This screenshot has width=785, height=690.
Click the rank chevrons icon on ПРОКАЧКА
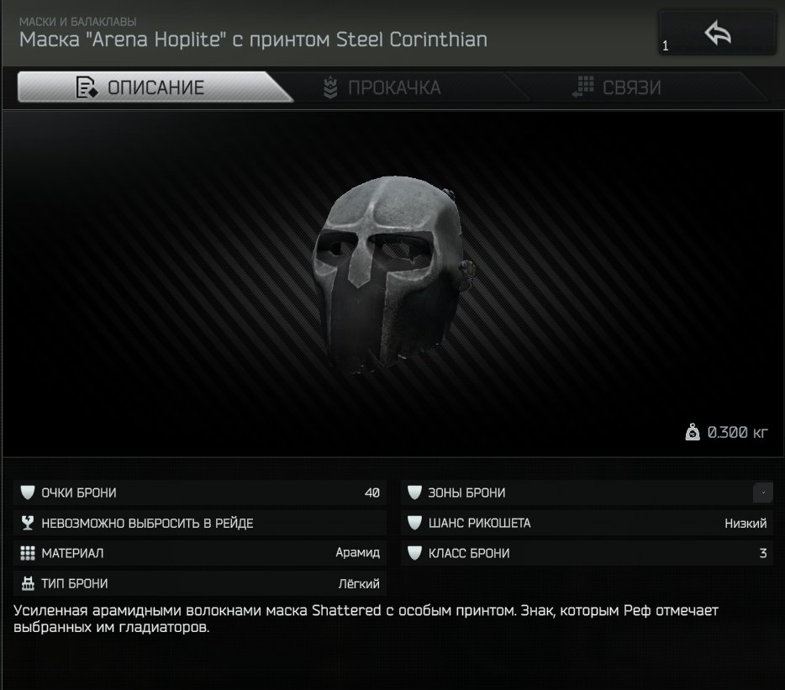330,87
